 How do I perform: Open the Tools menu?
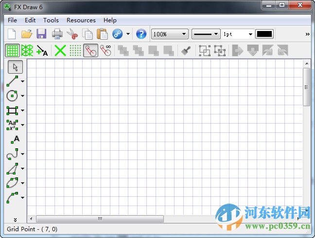click(51, 20)
